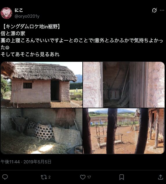The height and width of the screenshot is (184, 166).
Task: Click the tweet text line そしてあそこから見るあれ
Action: (x=30, y=54)
